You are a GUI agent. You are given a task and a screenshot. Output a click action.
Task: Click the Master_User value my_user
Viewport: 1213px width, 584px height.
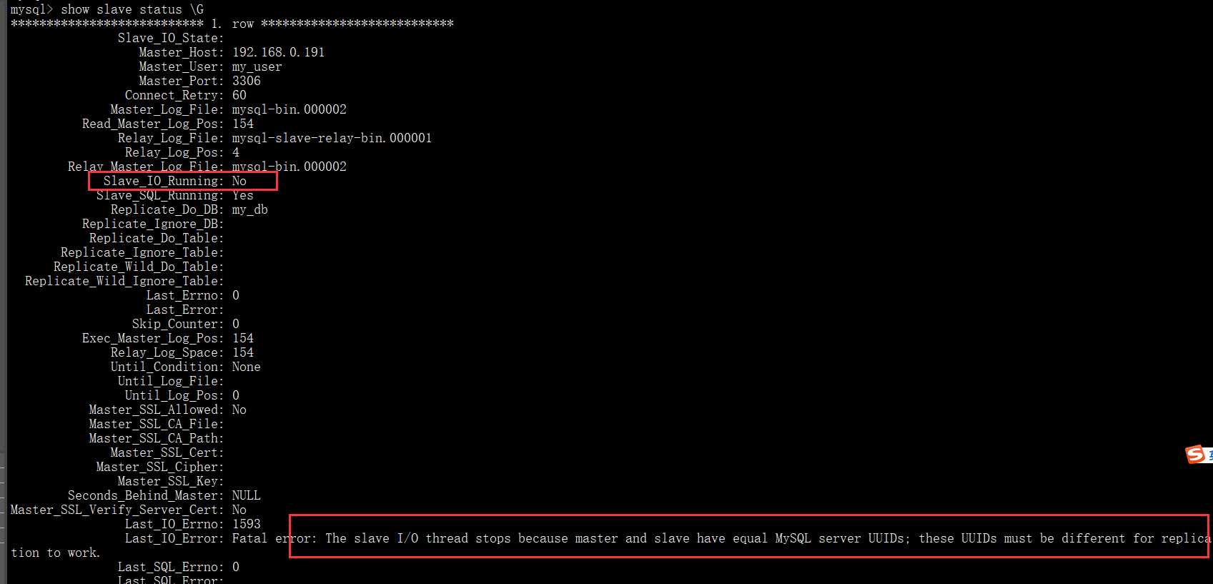tap(257, 66)
